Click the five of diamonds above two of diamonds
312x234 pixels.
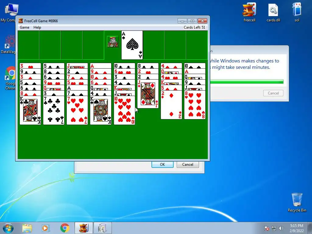[171, 88]
